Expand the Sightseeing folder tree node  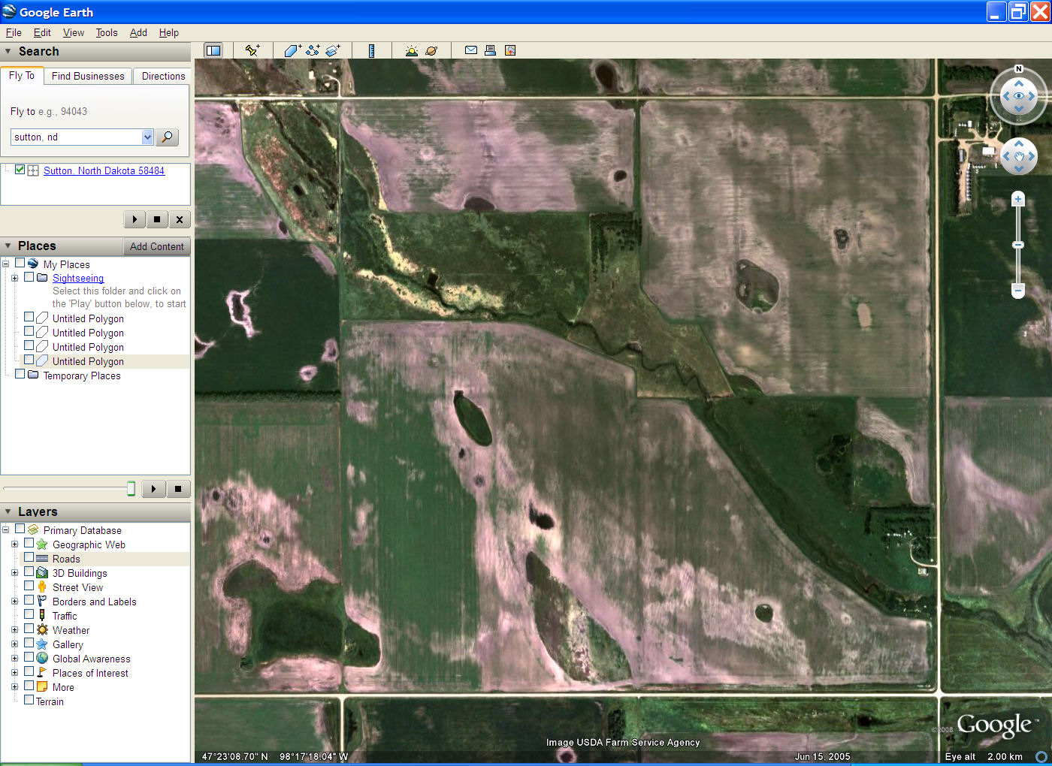(x=14, y=278)
